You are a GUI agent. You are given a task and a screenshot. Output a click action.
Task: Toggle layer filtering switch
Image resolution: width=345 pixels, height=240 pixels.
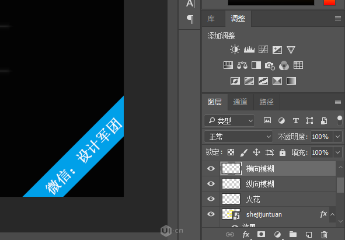(x=340, y=121)
